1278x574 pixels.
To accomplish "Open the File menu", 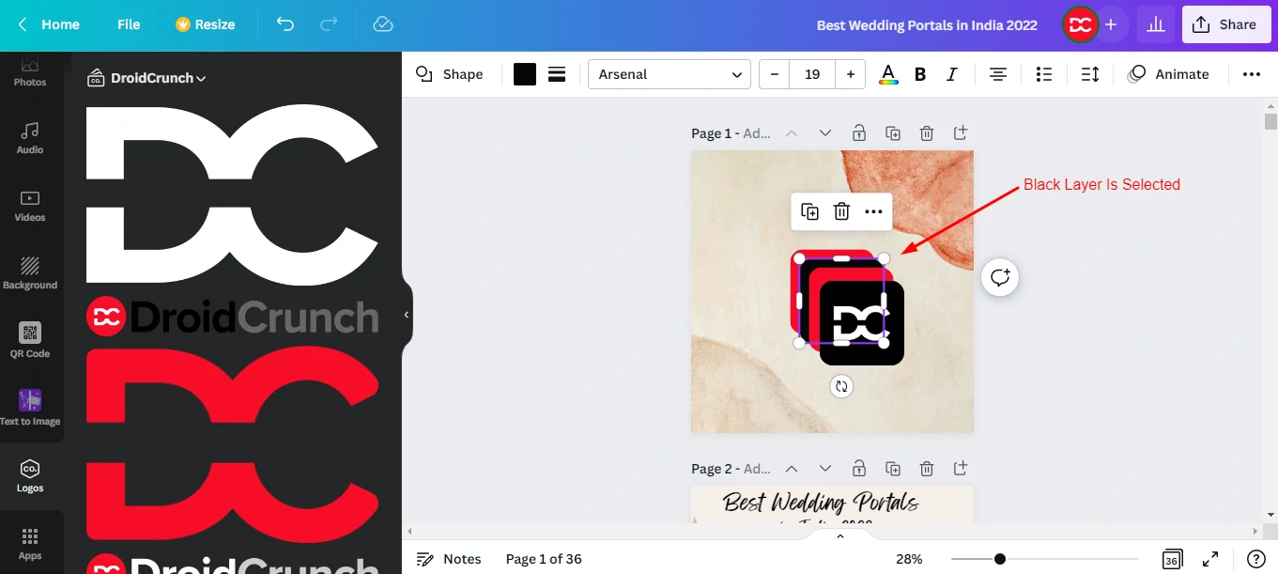I will [x=129, y=24].
